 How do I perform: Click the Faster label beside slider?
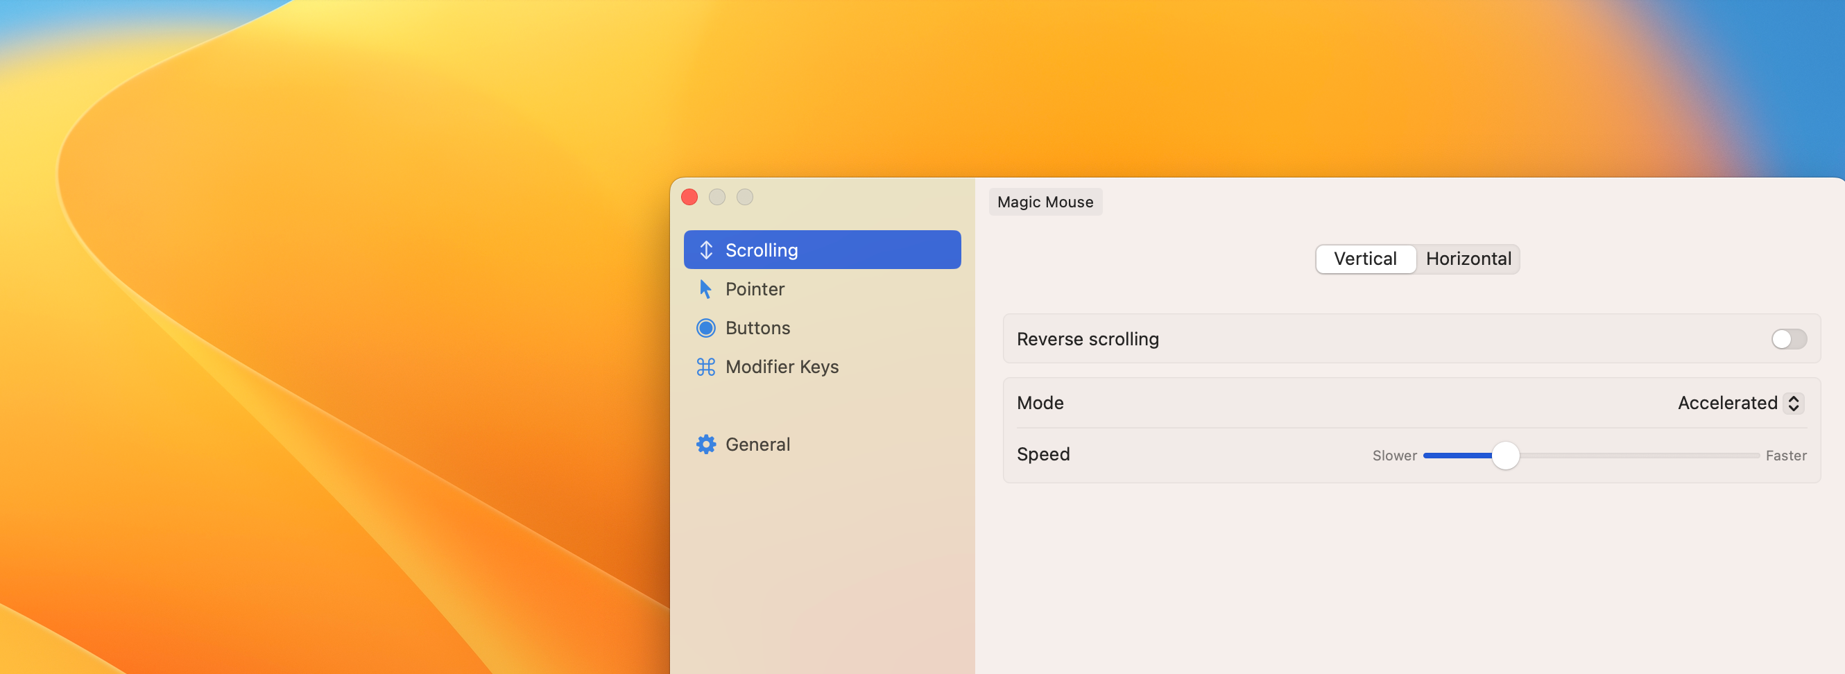tap(1785, 456)
